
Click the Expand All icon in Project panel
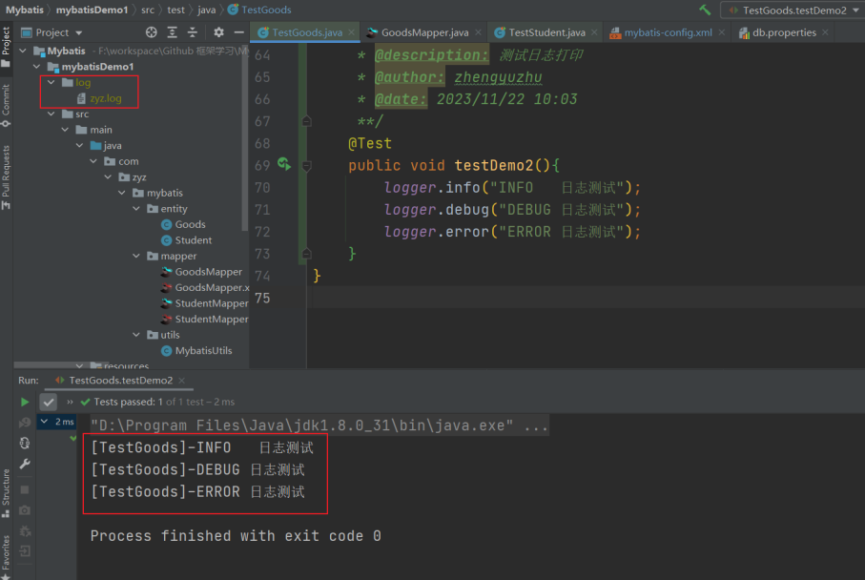pyautogui.click(x=172, y=32)
